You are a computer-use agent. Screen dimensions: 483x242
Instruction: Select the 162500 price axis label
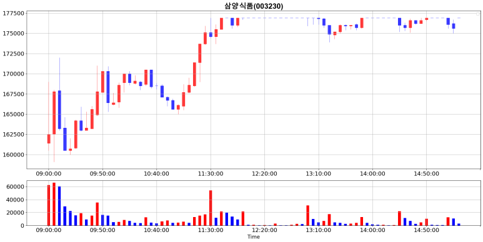[12, 134]
